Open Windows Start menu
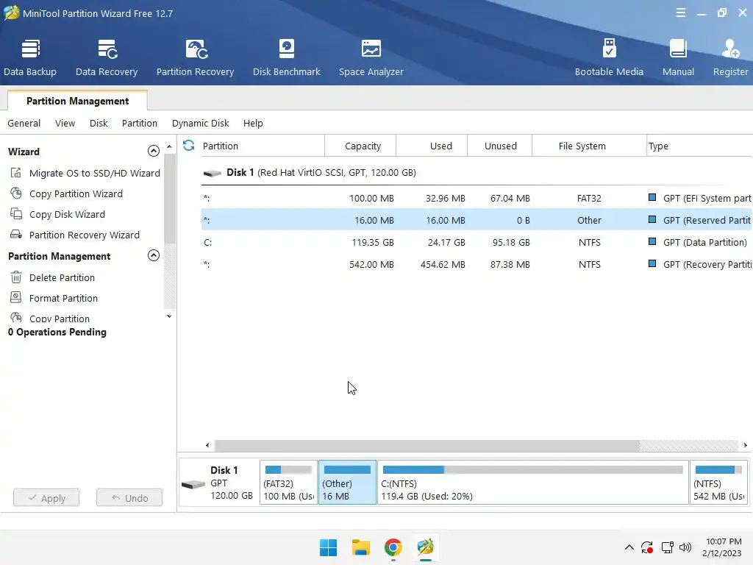The width and height of the screenshot is (753, 565). [x=329, y=547]
